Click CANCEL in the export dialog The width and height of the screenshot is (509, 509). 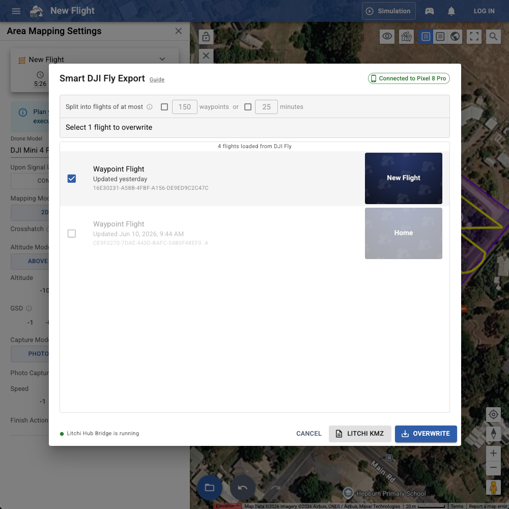tap(309, 434)
